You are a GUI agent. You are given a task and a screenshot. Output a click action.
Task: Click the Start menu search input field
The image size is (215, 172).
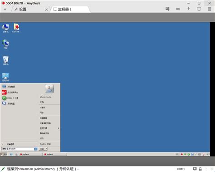(18, 149)
